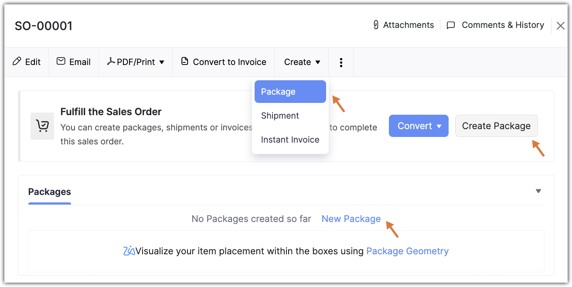572x287 pixels.
Task: Expand the PDF/Print dropdown arrow
Action: tap(162, 62)
